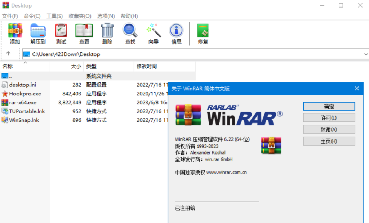Image resolution: width=369 pixels, height=223 pixels.
Task: Select rar-x64.exe in the file list
Action: point(23,102)
